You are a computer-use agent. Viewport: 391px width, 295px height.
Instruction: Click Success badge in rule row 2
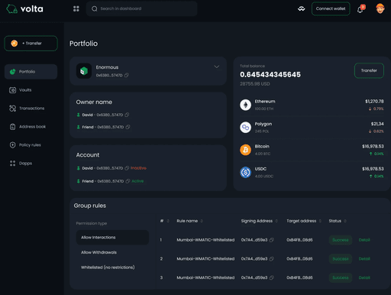click(341, 259)
